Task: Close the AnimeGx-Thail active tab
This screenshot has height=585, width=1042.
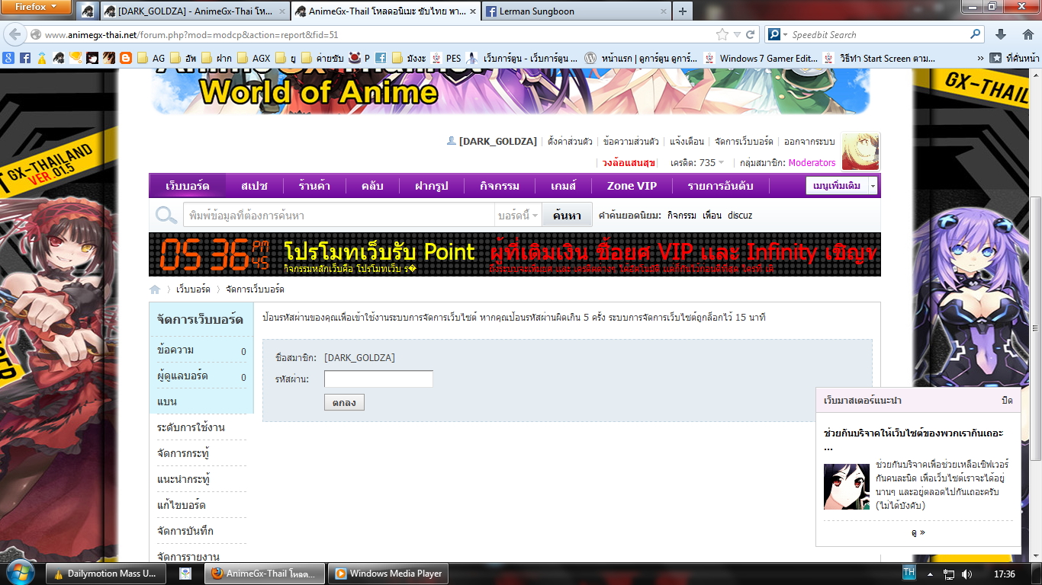Action: coord(472,11)
